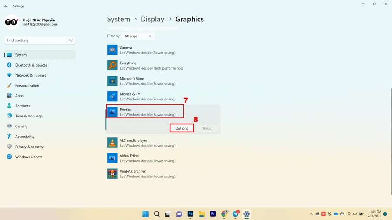Viewport: 392px width, 220px height.
Task: Select the Microsoft Store app icon
Action: (x=112, y=81)
